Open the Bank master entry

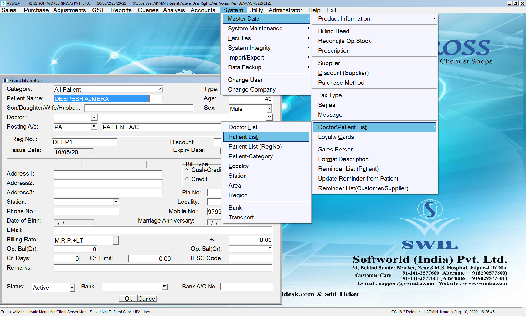click(266, 208)
